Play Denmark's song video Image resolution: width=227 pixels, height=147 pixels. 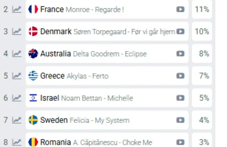pos(180,31)
